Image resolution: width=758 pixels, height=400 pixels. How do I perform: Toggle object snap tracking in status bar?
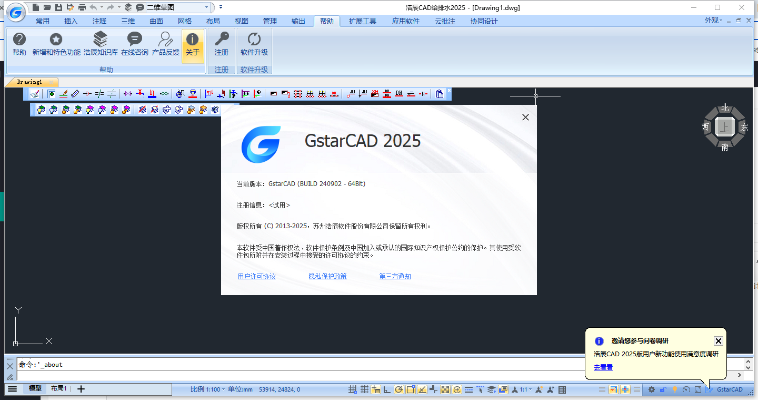pos(422,390)
